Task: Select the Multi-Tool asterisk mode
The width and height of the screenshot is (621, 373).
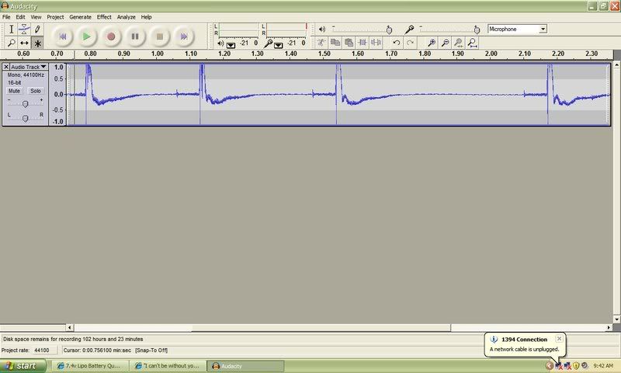Action: [x=37, y=43]
